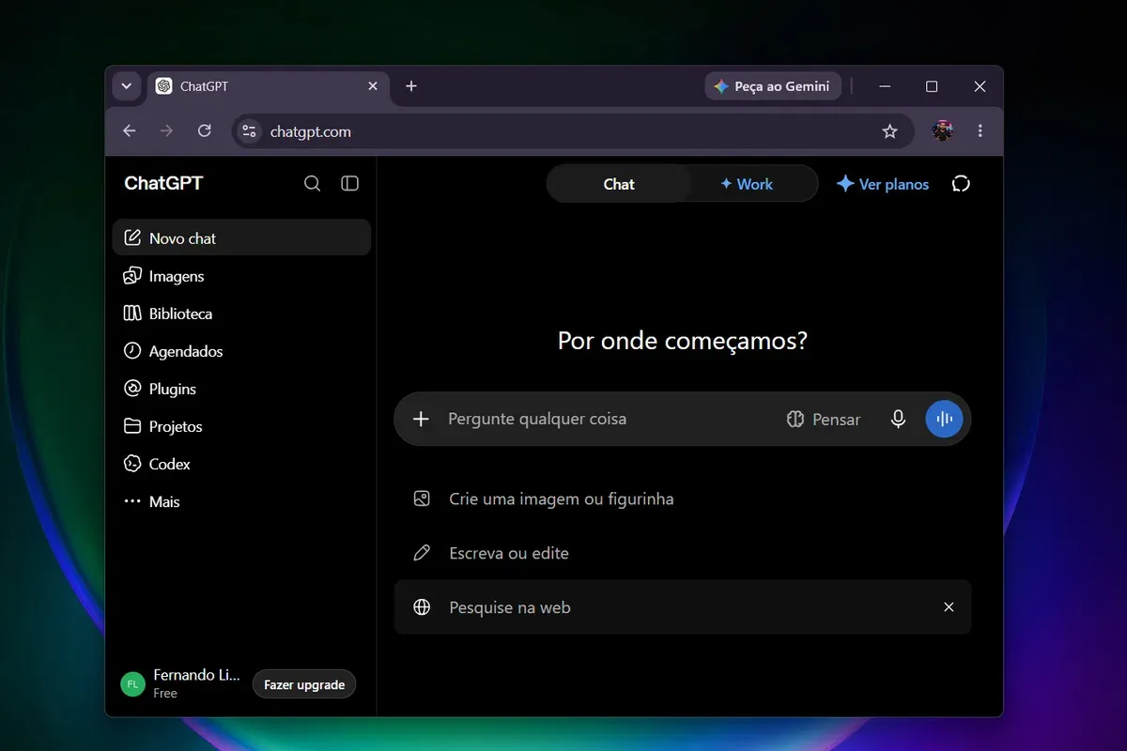
Task: Select the ChatGPT browser tab
Action: [268, 86]
